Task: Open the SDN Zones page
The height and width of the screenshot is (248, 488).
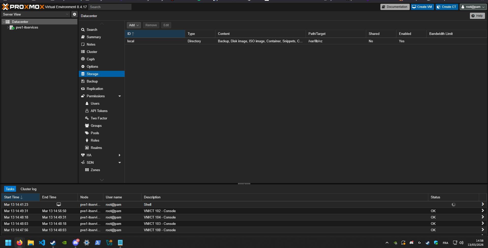Action: [x=95, y=170]
